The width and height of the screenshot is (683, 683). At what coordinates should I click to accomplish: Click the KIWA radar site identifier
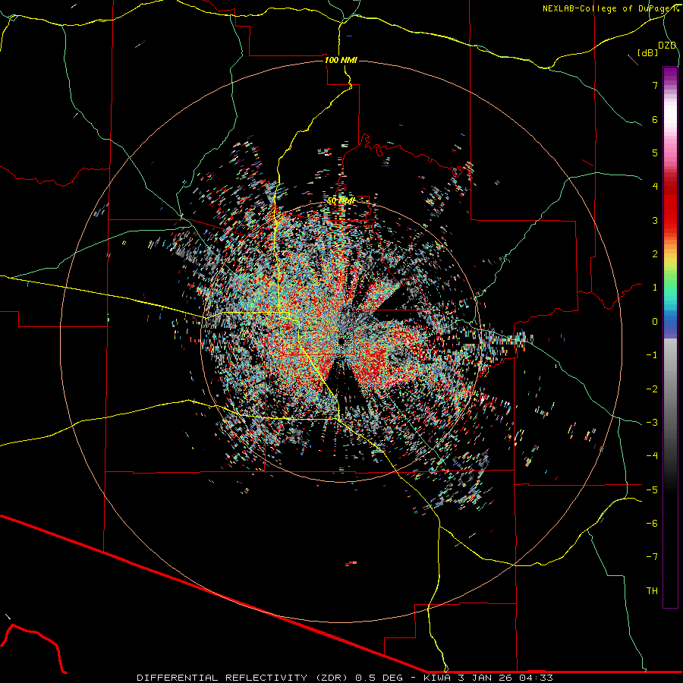(438, 678)
